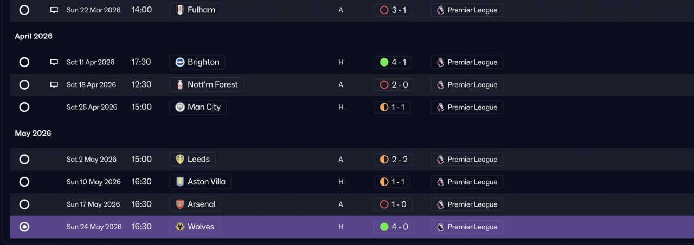Click the Wolves club crest

pyautogui.click(x=180, y=227)
